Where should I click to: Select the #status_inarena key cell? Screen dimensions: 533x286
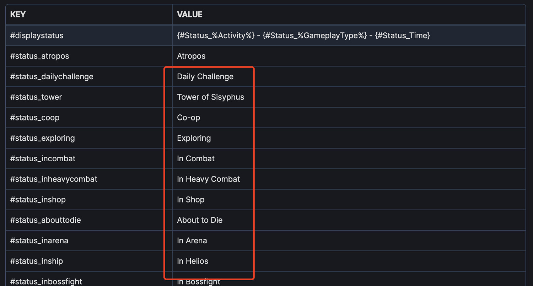[x=39, y=241]
